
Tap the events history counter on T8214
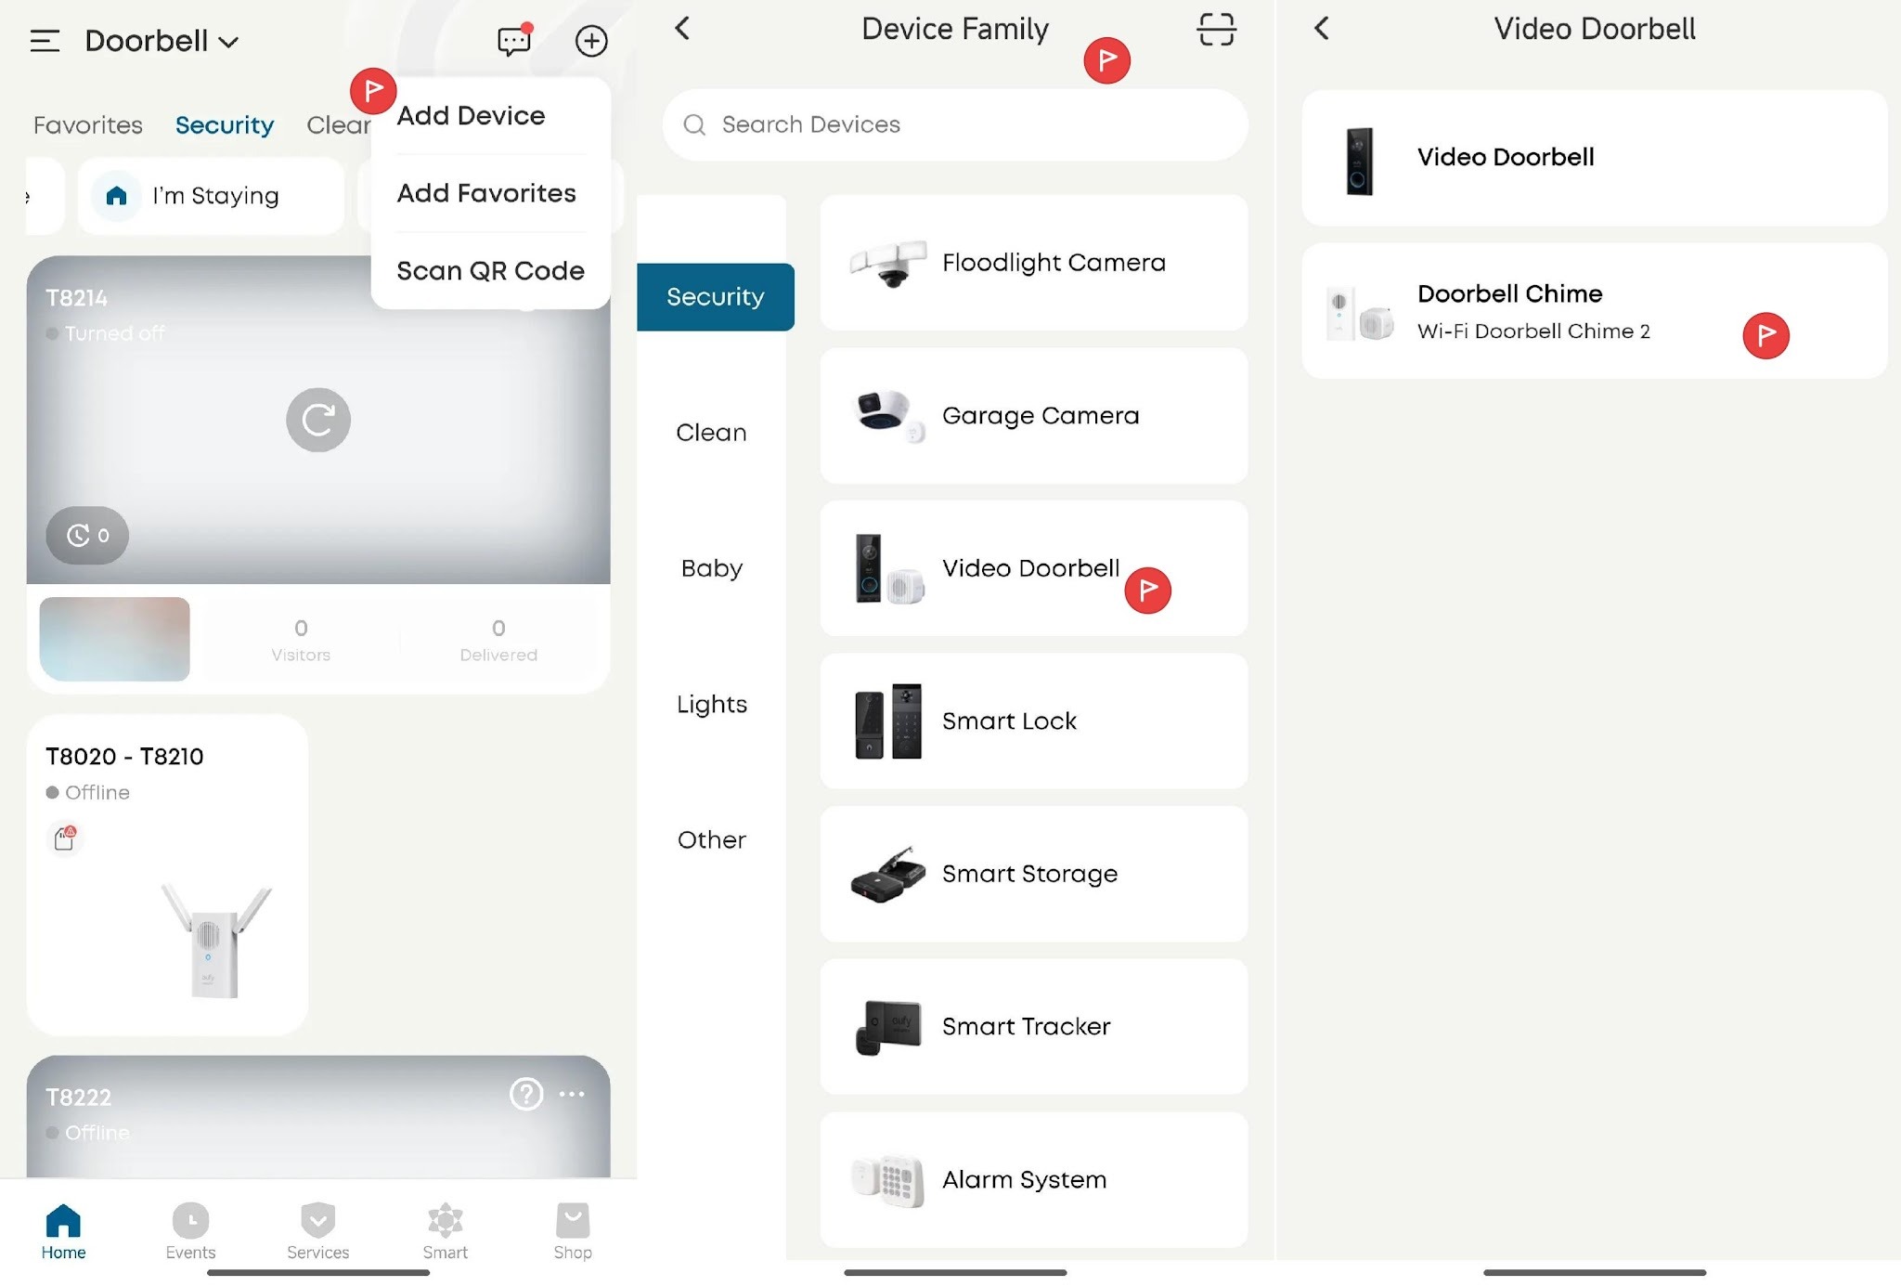(87, 535)
